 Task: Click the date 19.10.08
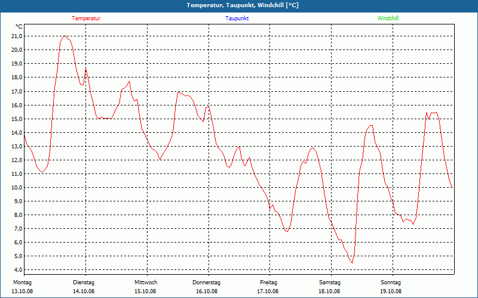pyautogui.click(x=391, y=291)
